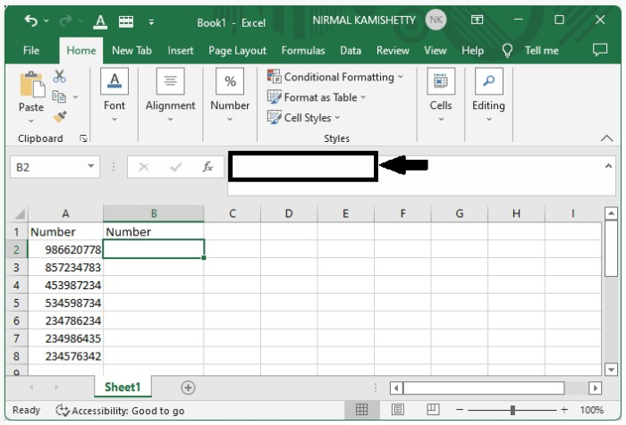
Task: Click the Select All corner triangle
Action: point(19,214)
